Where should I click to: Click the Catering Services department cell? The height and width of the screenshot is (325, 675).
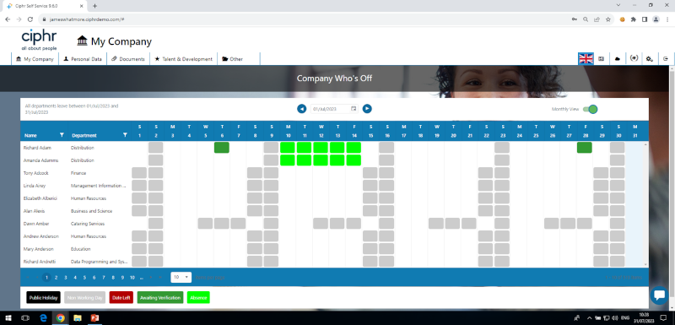point(88,224)
